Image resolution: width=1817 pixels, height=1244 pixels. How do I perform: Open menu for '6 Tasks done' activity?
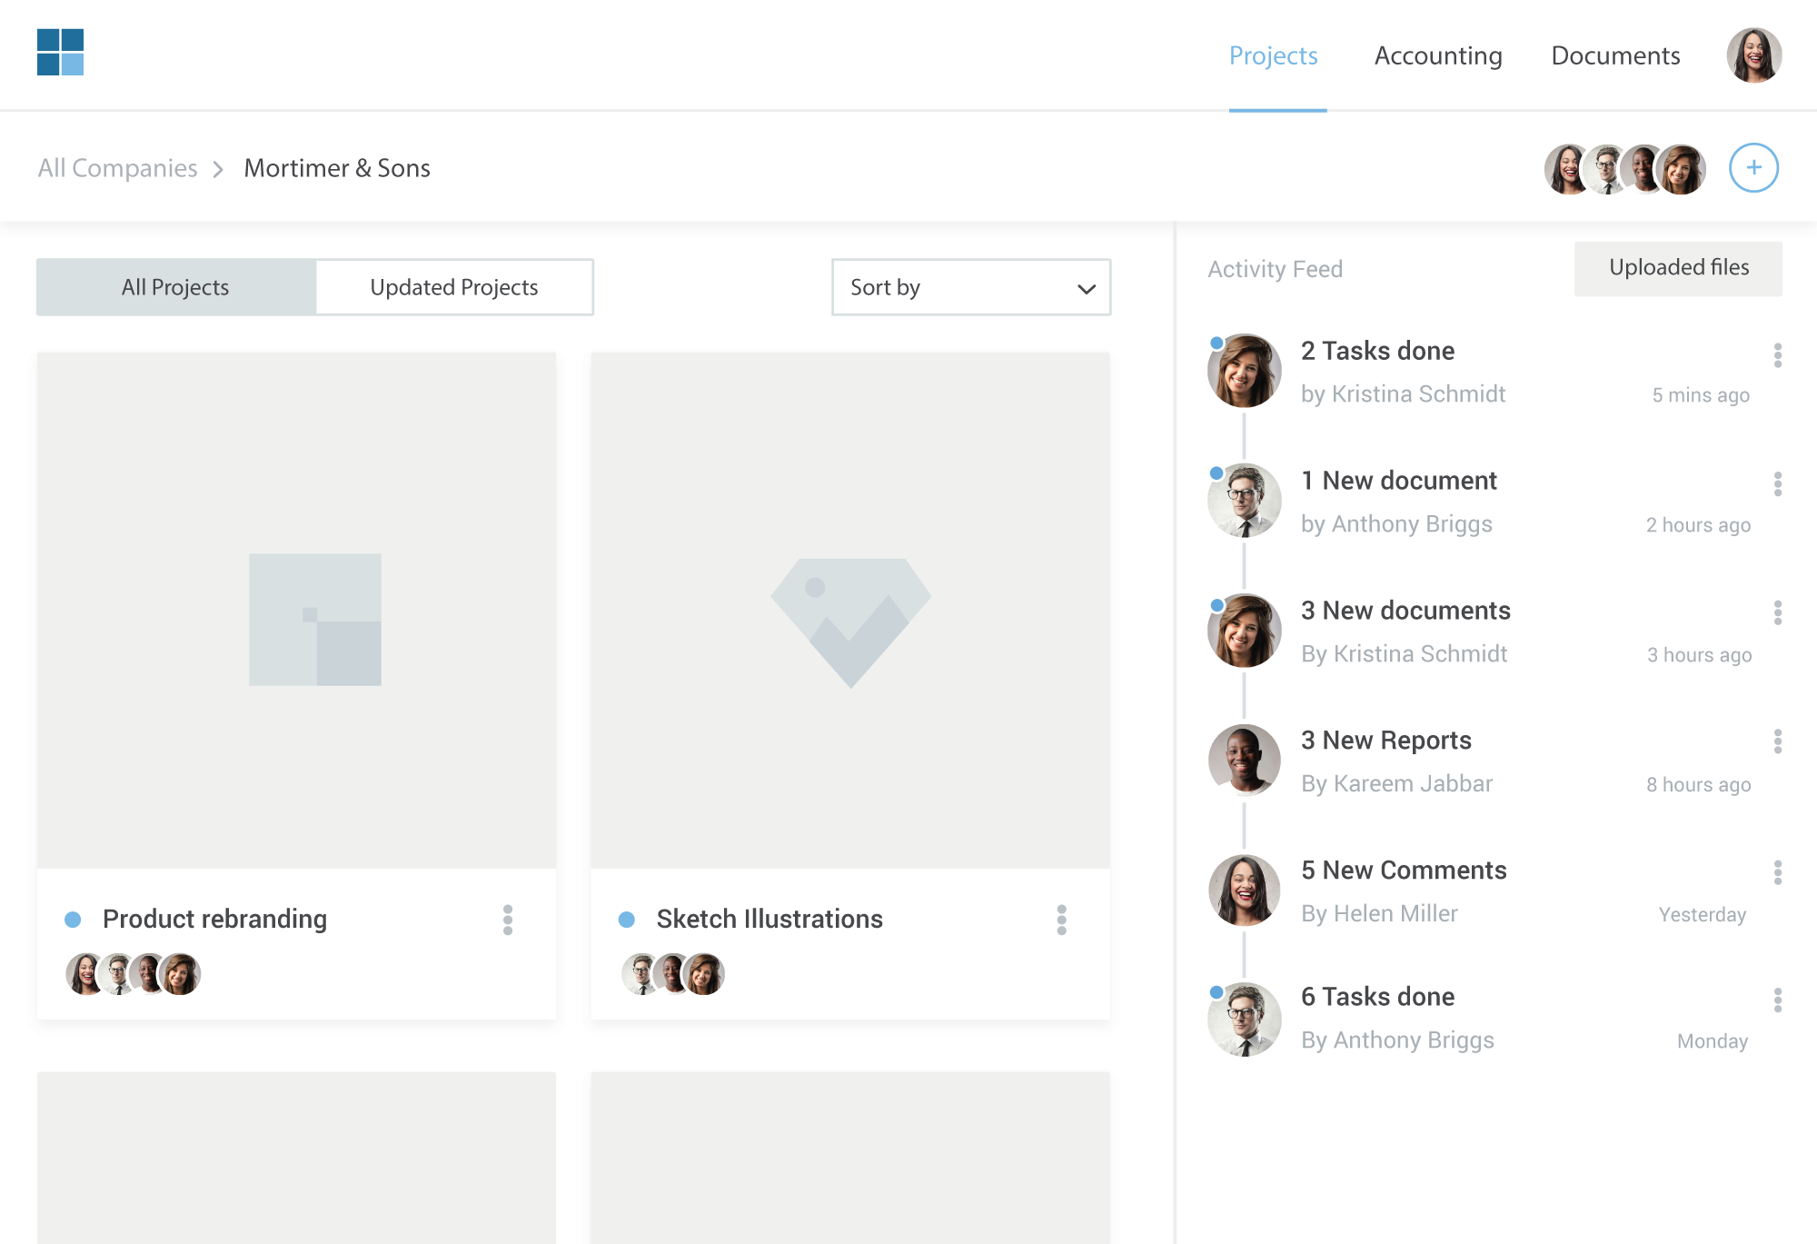pyautogui.click(x=1777, y=1000)
